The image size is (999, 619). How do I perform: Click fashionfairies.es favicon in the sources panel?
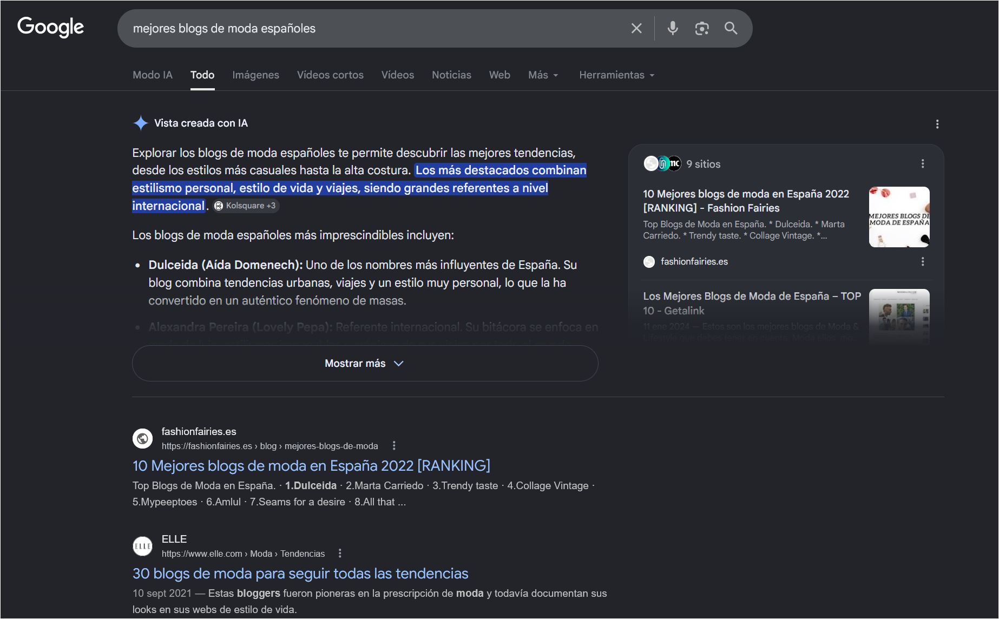[x=649, y=262]
